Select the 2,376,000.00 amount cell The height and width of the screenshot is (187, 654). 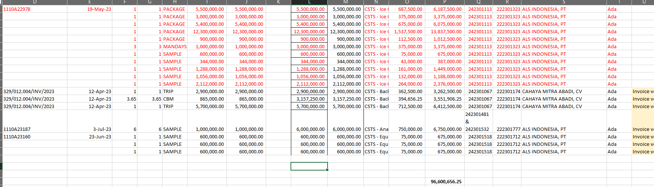tap(447, 84)
